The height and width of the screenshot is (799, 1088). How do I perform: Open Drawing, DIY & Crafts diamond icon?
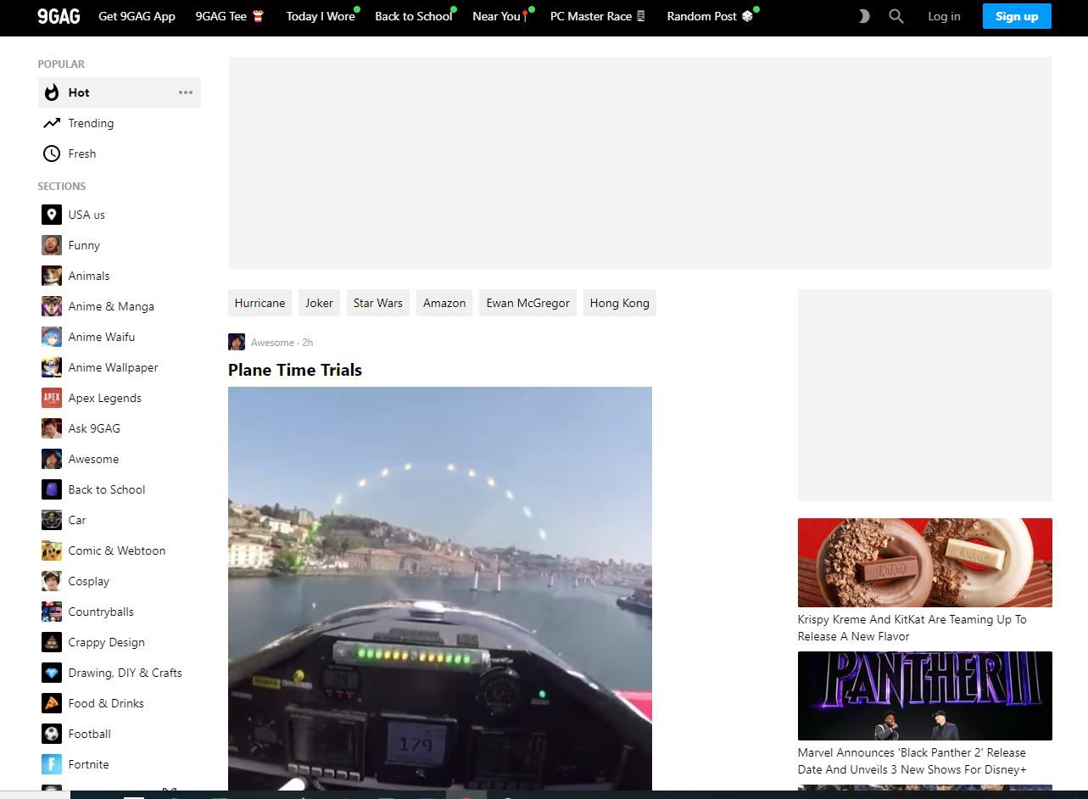tap(52, 673)
